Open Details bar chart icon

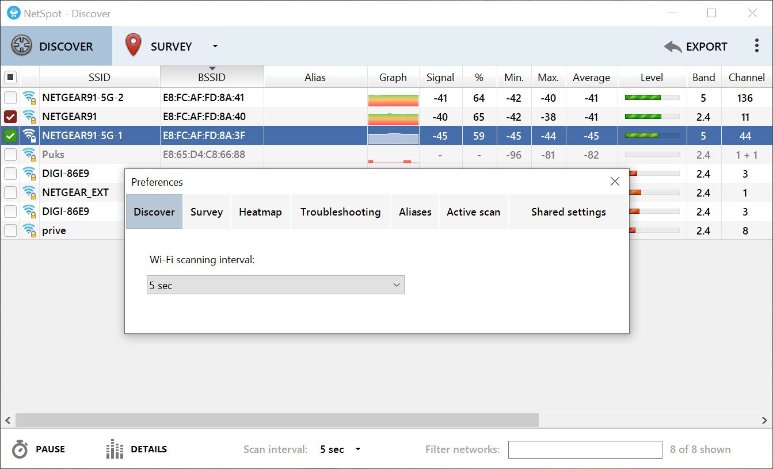click(x=115, y=449)
